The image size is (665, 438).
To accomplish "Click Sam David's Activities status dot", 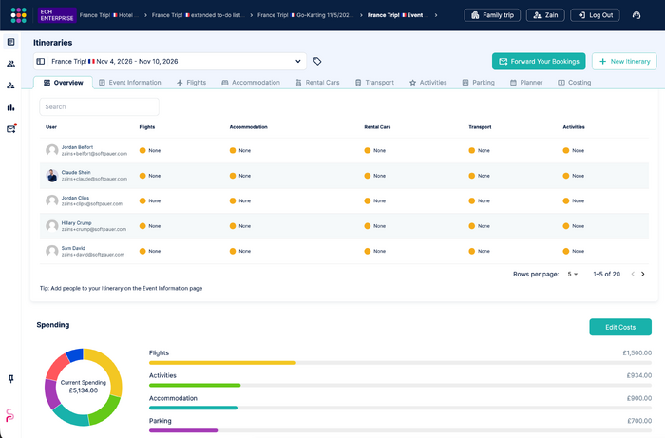I will (566, 251).
